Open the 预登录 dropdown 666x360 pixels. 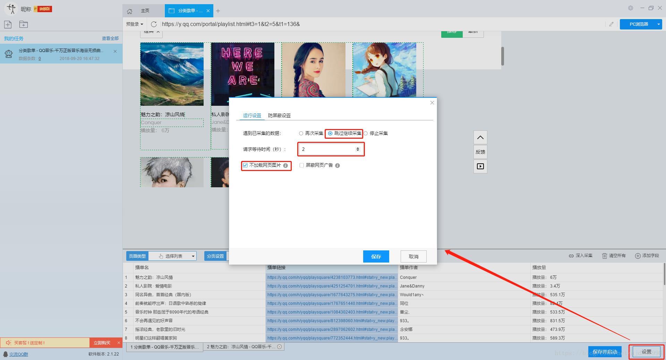pos(135,24)
